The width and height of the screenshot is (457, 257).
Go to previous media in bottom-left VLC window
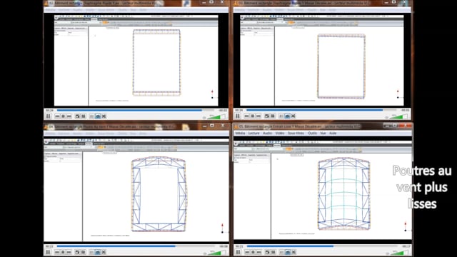pos(57,252)
